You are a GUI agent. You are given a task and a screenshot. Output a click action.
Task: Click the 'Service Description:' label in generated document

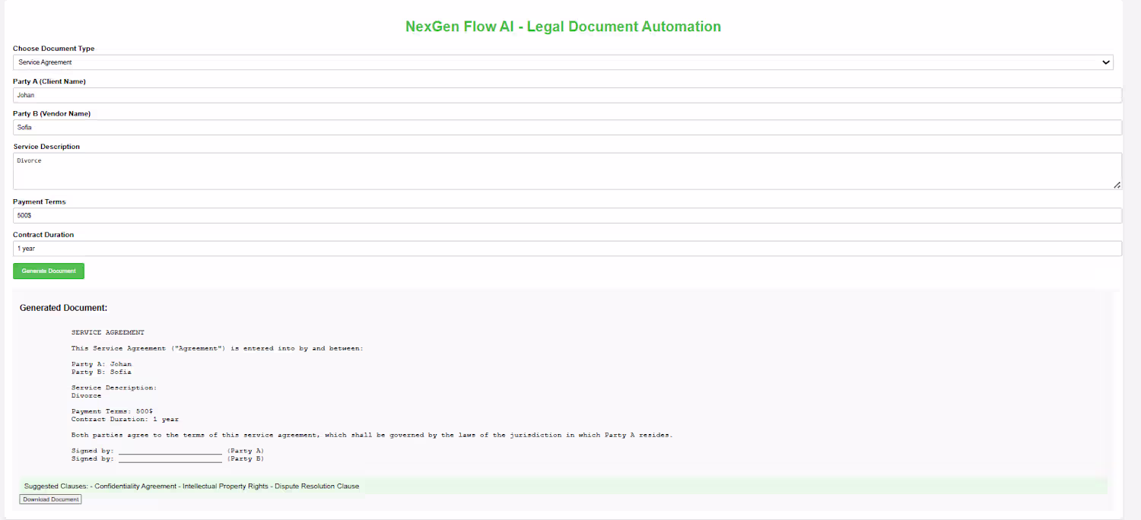coord(114,388)
